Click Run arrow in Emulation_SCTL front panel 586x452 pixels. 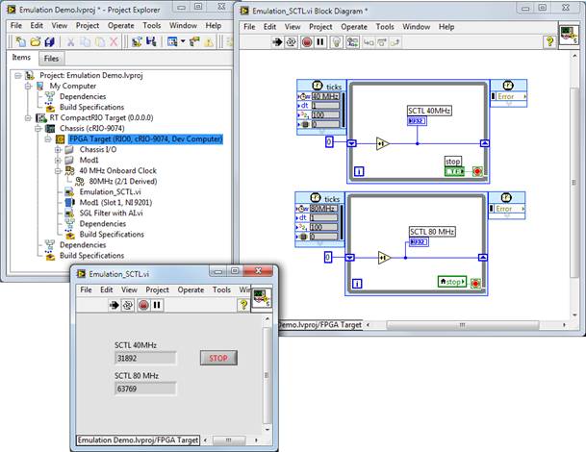(113, 305)
